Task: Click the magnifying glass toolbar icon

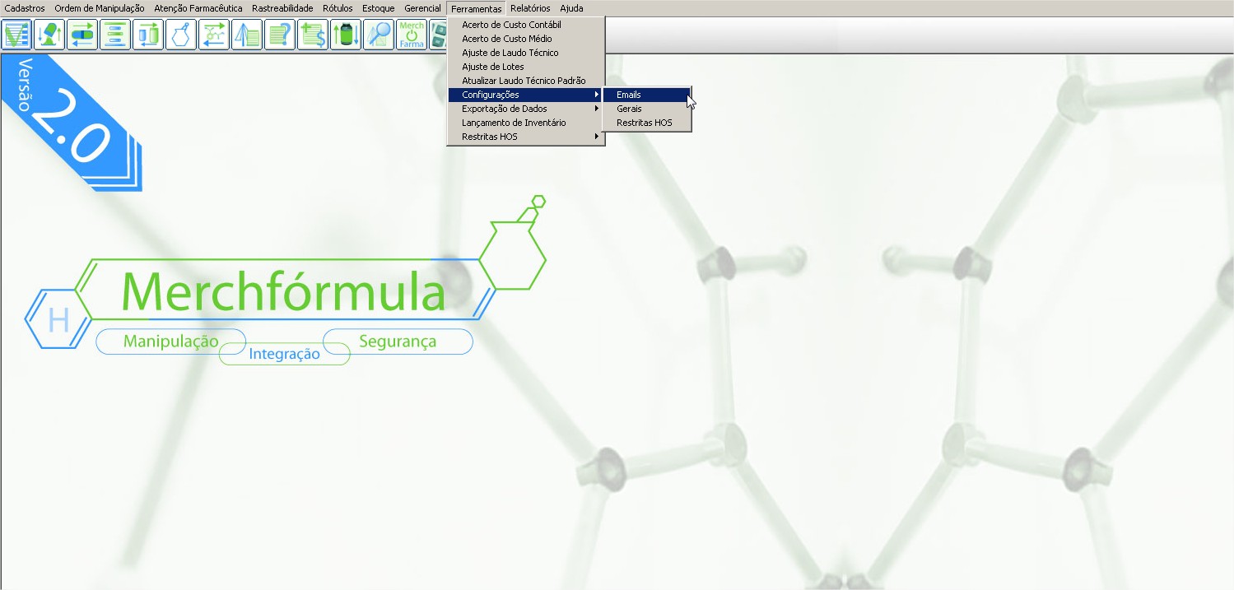Action: [379, 35]
